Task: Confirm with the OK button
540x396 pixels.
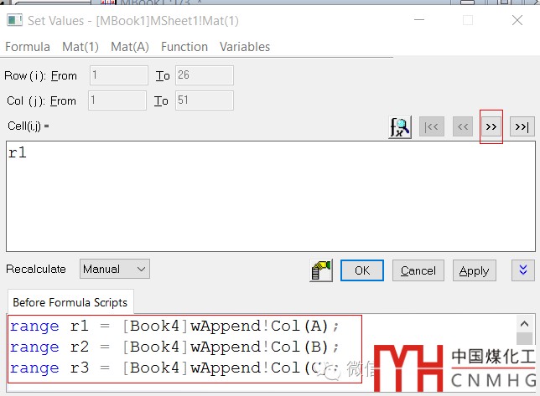Action: pos(362,270)
